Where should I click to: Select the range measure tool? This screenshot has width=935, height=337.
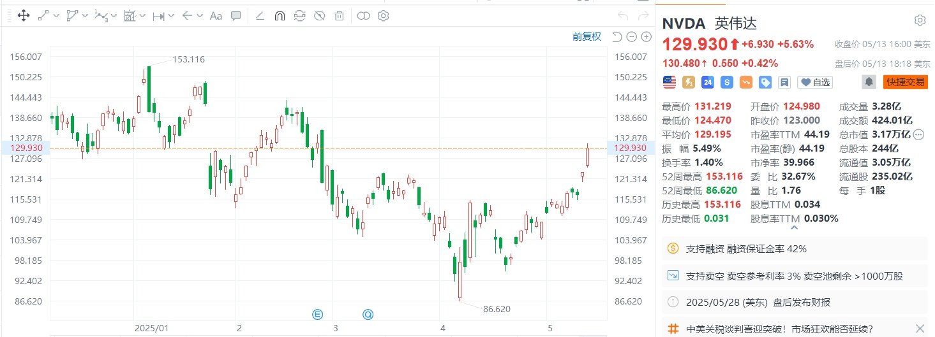158,15
